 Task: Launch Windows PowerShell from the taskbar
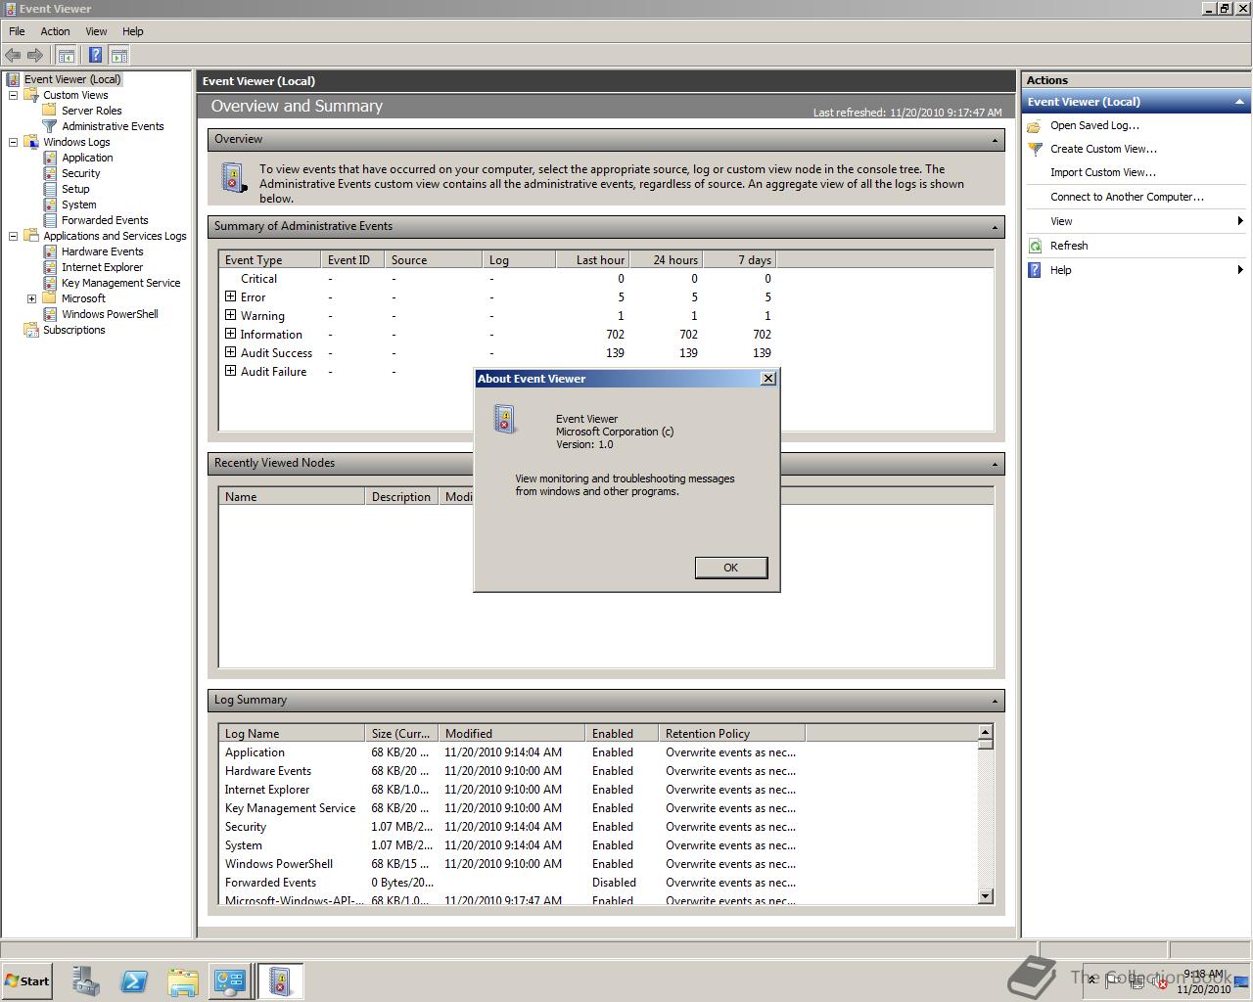coord(134,981)
